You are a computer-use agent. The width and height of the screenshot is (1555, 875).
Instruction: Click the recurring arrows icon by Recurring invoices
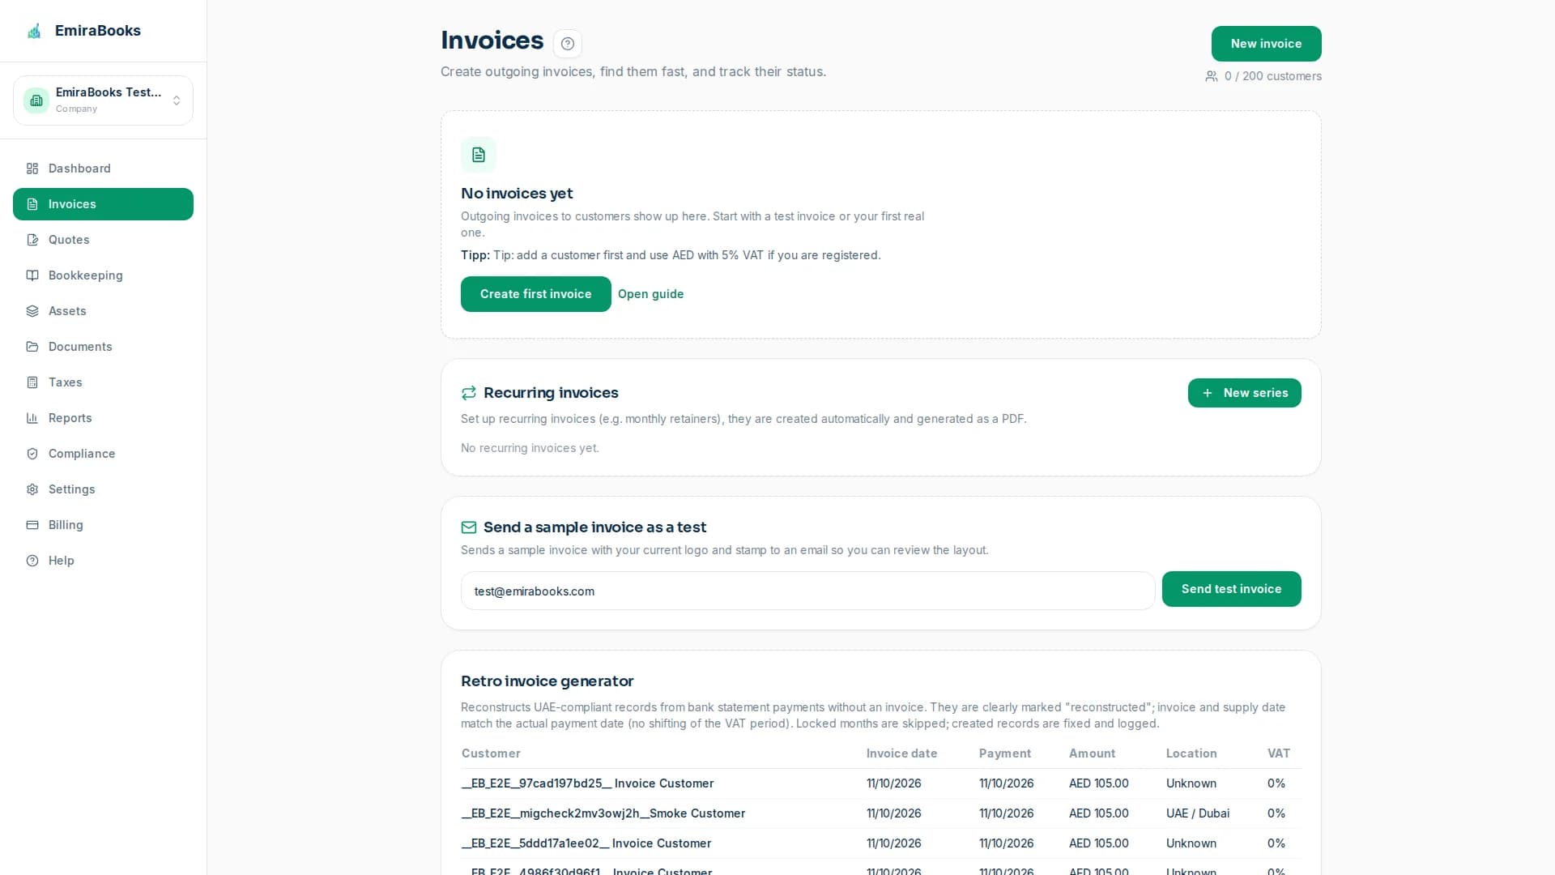tap(469, 393)
